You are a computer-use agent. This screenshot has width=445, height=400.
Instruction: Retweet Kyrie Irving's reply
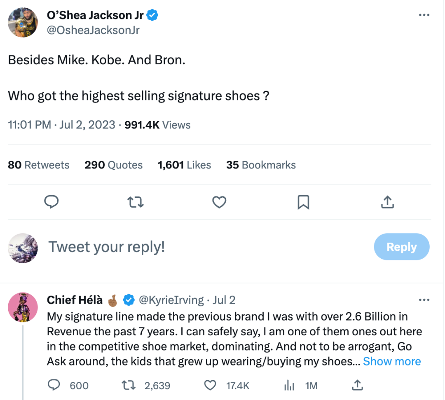point(128,385)
